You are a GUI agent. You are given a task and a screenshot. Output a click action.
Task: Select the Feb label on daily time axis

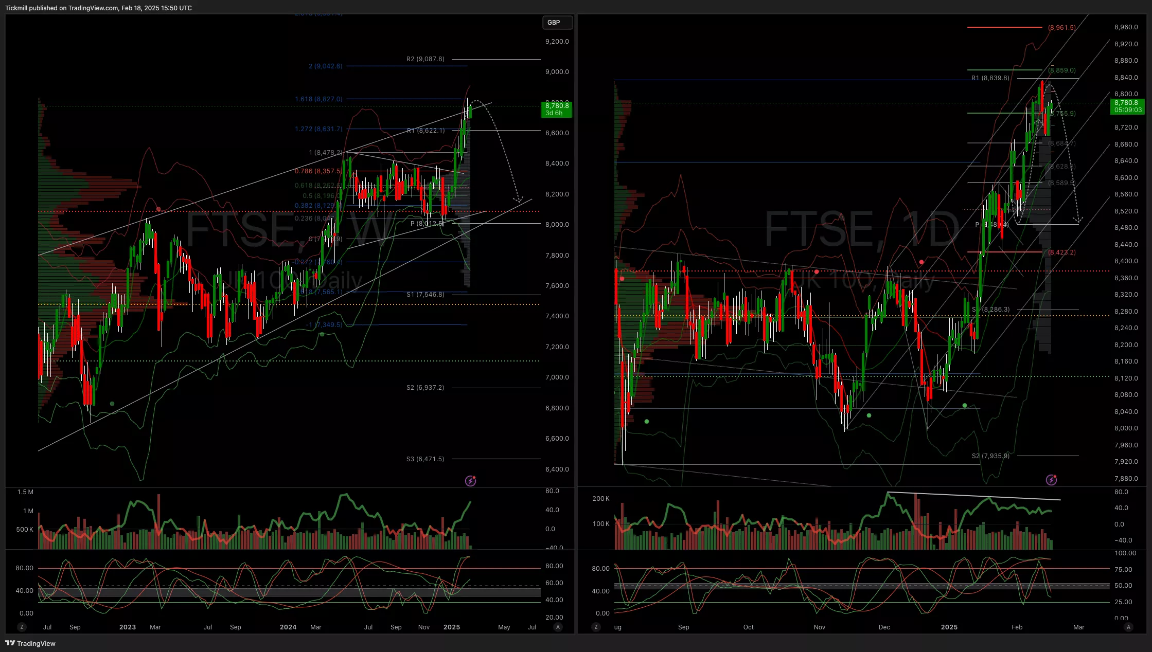(1017, 627)
